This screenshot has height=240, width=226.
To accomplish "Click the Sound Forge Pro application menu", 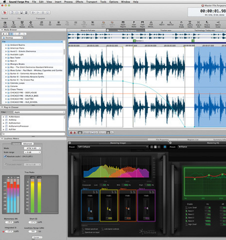I will pyautogui.click(x=19, y=2).
